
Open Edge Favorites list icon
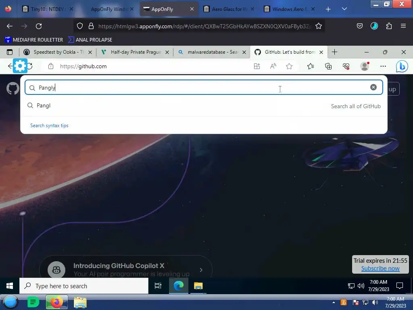point(311,67)
